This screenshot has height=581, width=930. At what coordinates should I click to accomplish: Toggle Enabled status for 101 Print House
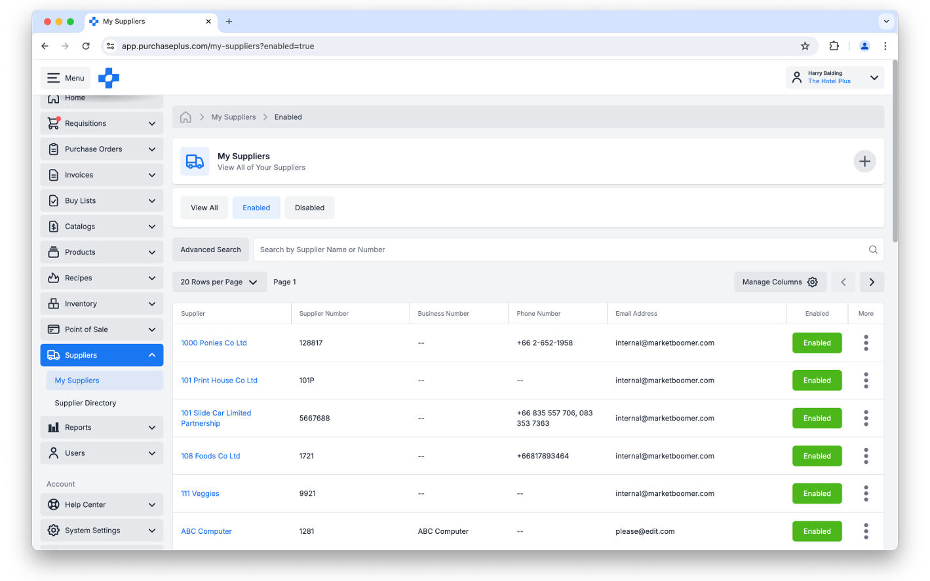coord(817,381)
